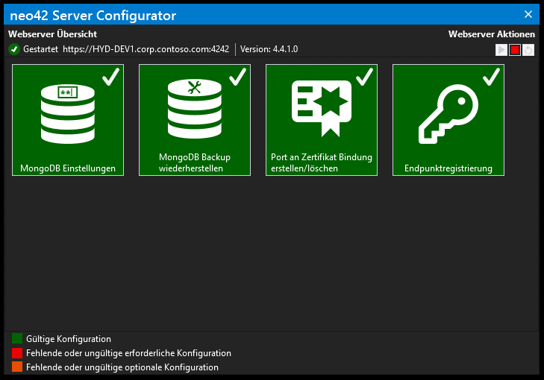Click the orange optionale Konfiguration legend swatch
Image resolution: width=544 pixels, height=380 pixels.
(17, 367)
